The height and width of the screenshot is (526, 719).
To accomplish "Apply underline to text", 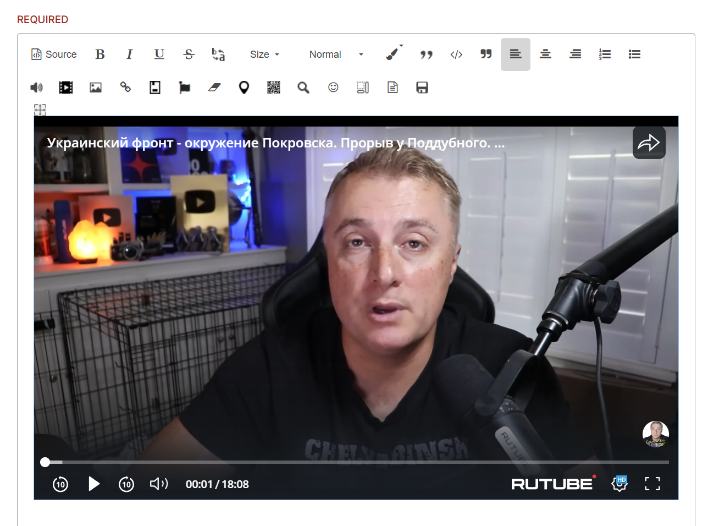I will point(159,54).
